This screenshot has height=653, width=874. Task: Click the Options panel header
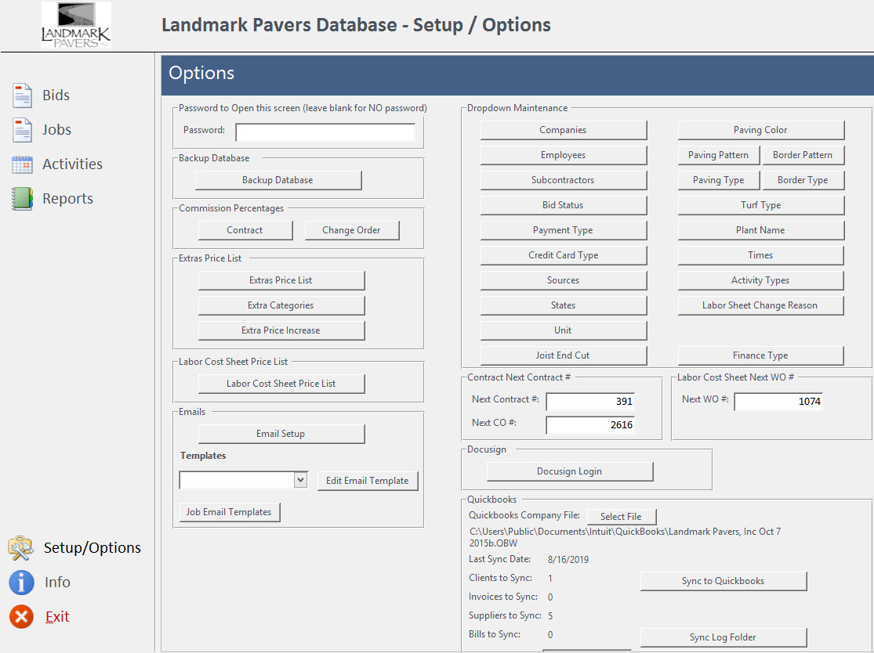point(517,74)
